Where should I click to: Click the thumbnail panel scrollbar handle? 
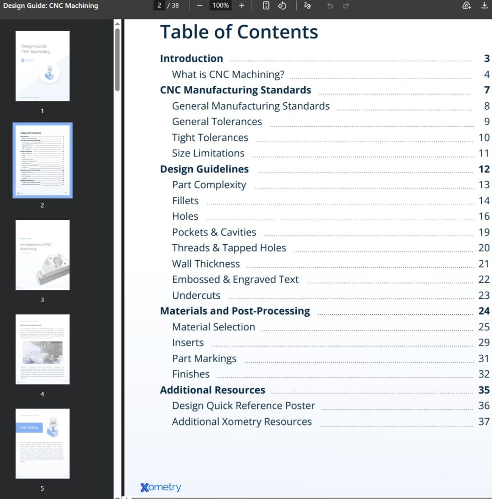(117, 60)
